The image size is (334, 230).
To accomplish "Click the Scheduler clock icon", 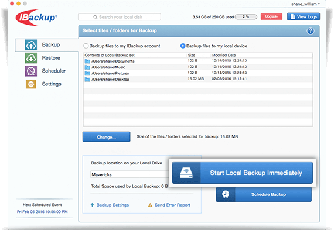I will click(x=31, y=71).
